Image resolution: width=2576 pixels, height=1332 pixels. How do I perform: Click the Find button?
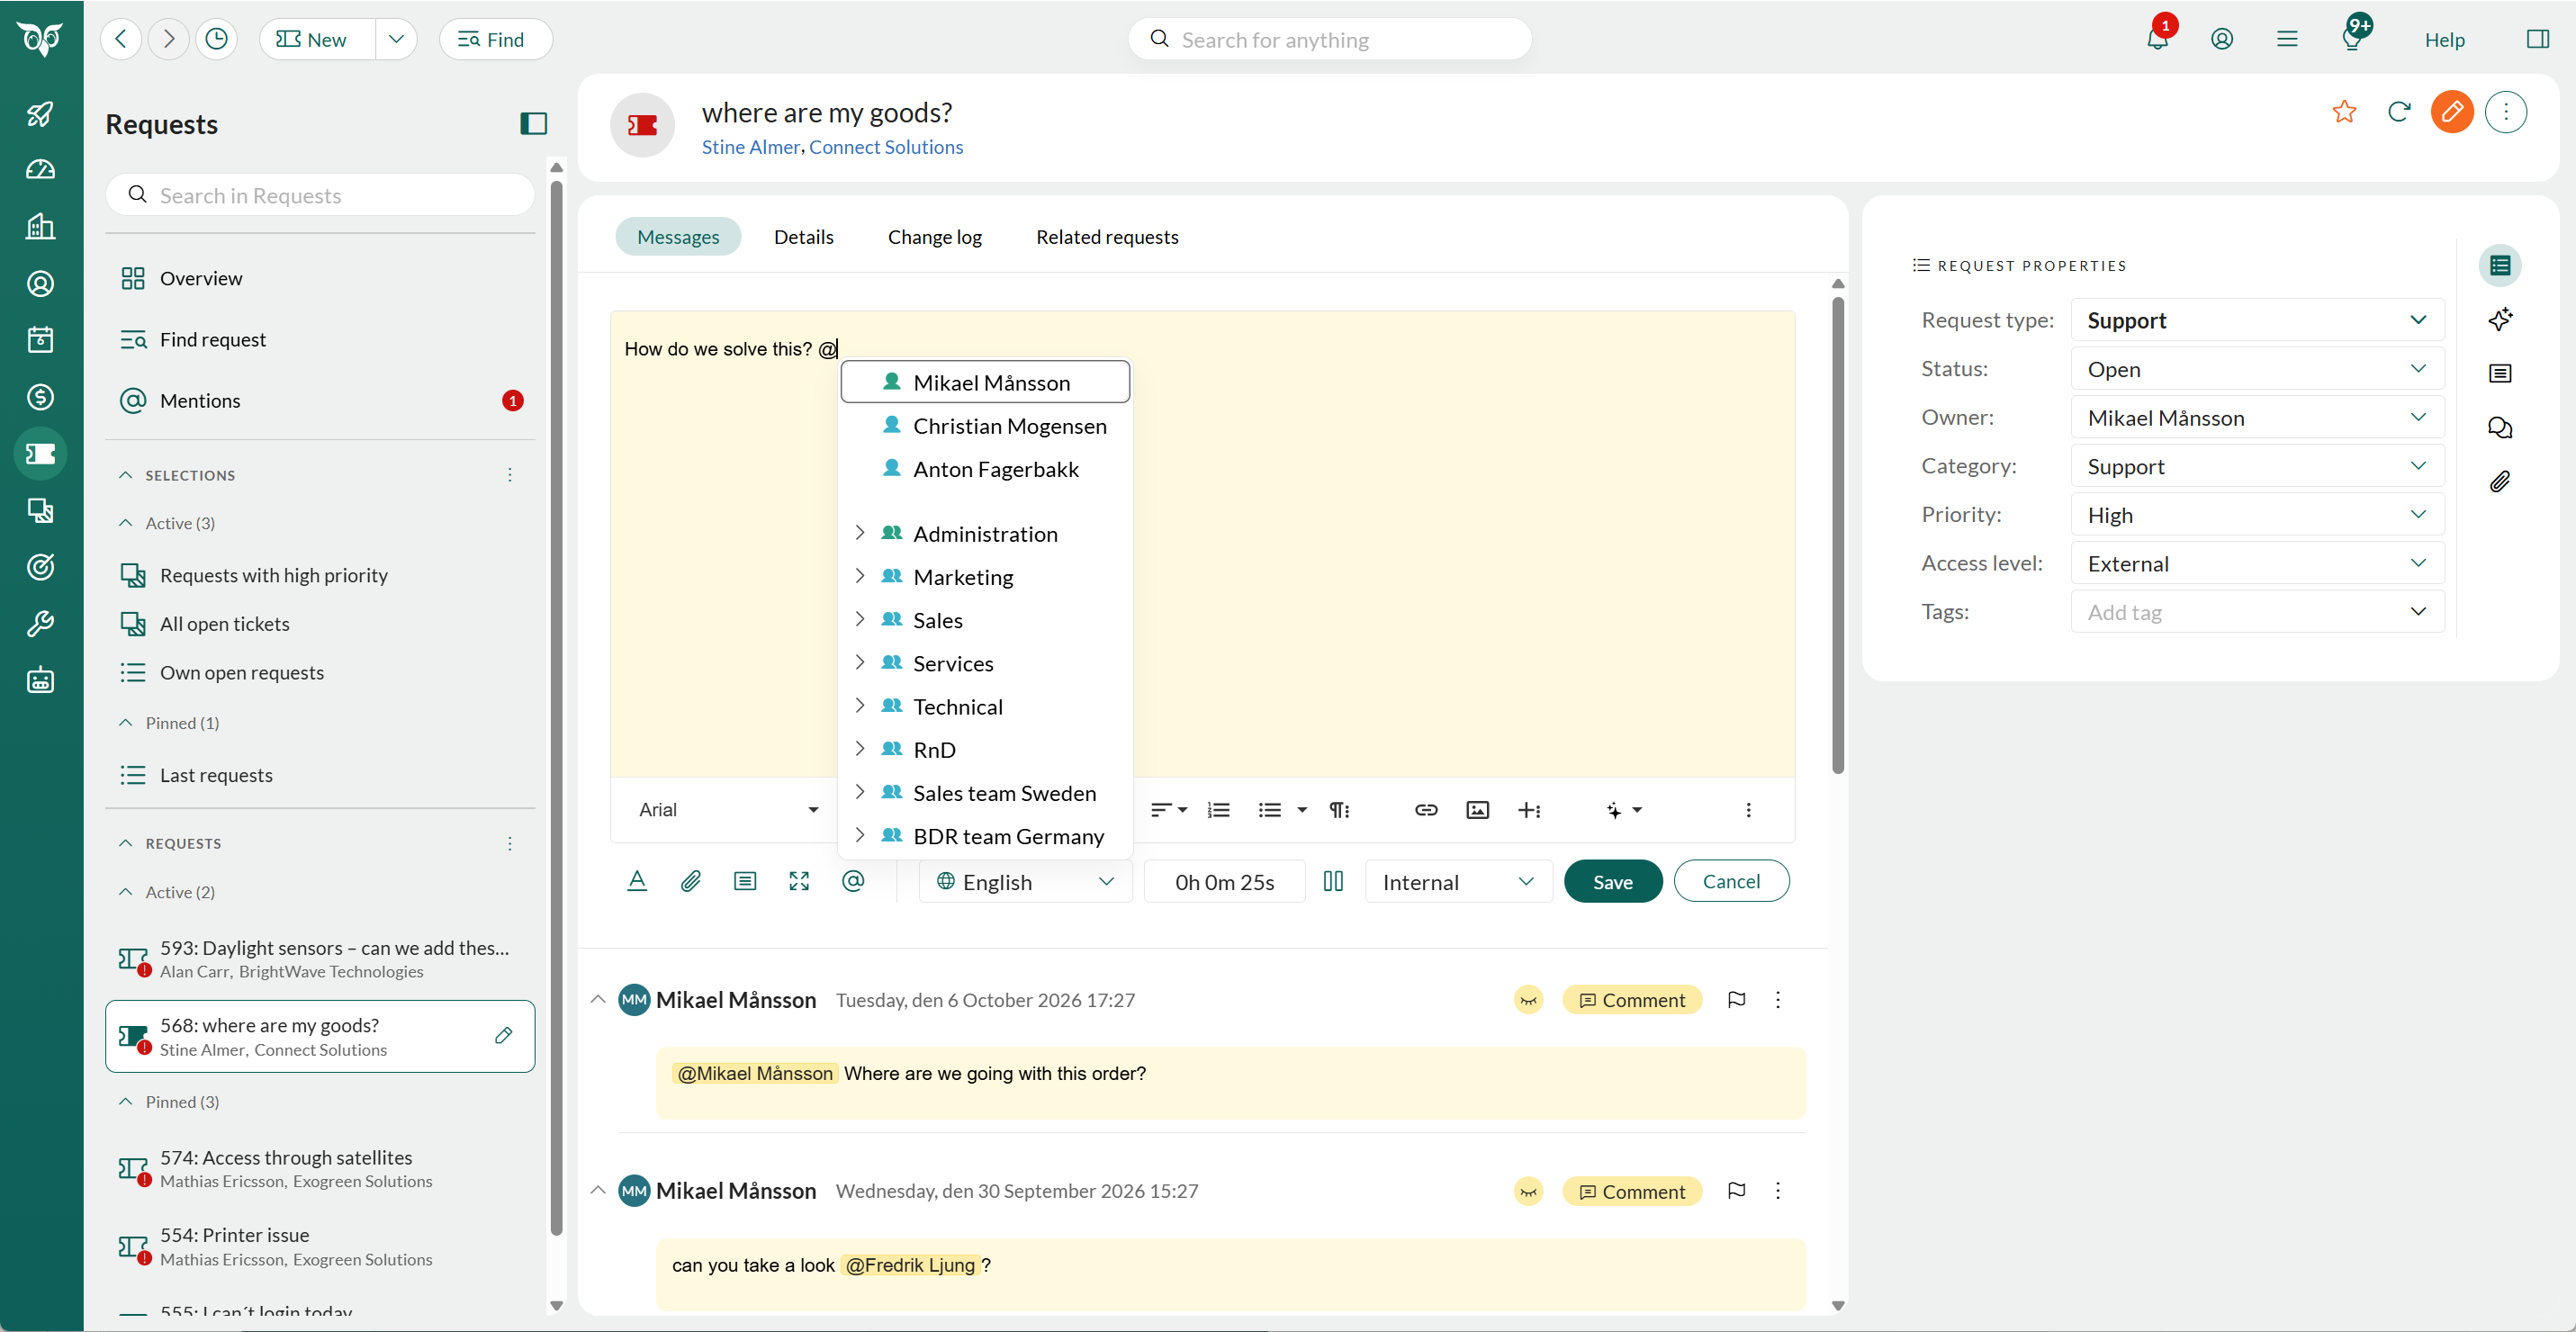[495, 39]
